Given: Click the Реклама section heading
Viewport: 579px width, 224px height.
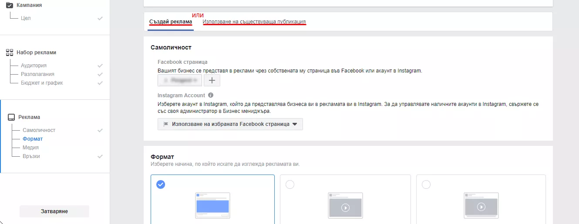Looking at the screenshot, I should [x=29, y=117].
